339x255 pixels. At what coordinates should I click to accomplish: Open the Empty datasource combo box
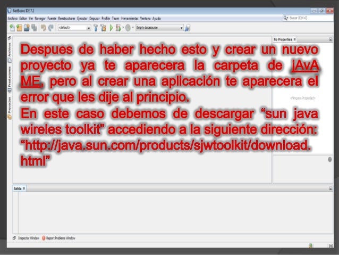coord(159,28)
